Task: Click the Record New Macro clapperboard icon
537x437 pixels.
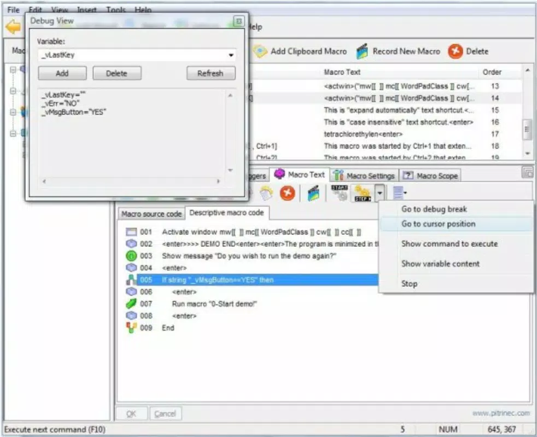Action: tap(362, 51)
